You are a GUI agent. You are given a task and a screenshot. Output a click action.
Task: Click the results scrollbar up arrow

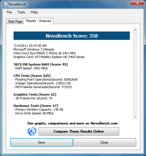(135, 30)
